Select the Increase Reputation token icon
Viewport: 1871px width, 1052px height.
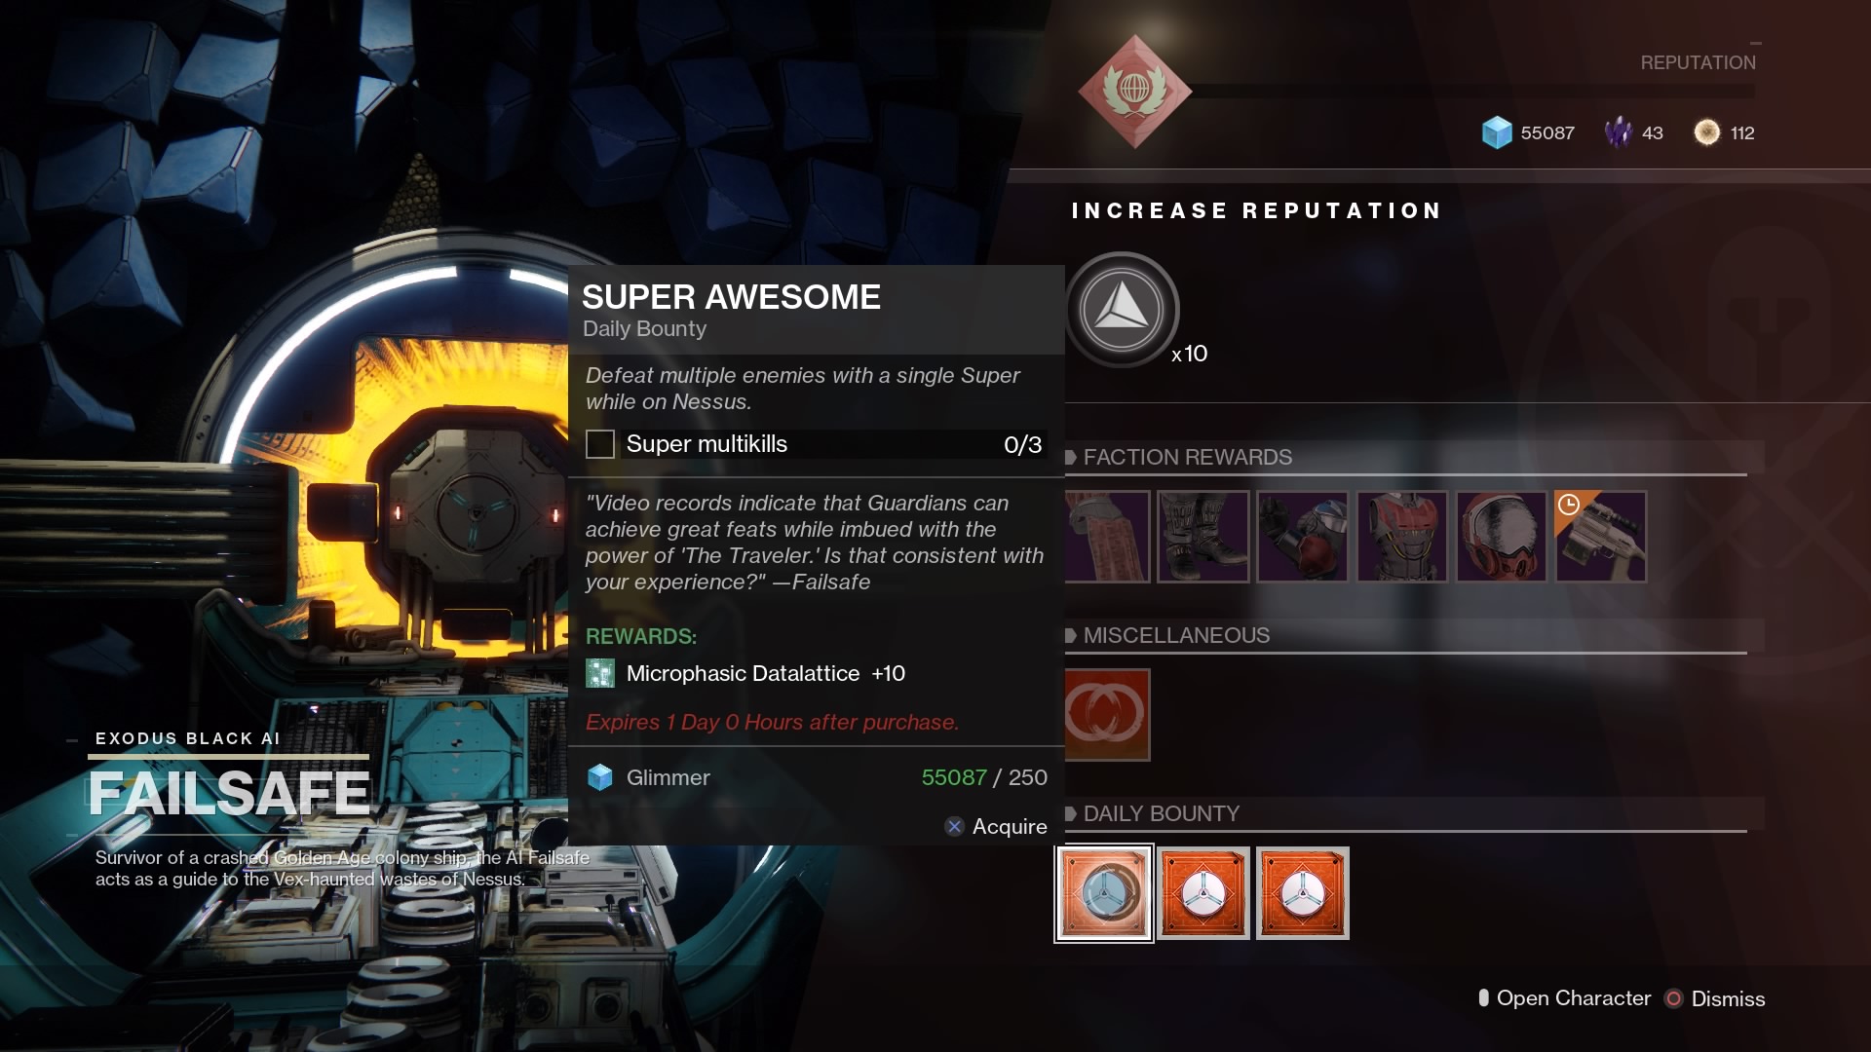point(1121,308)
